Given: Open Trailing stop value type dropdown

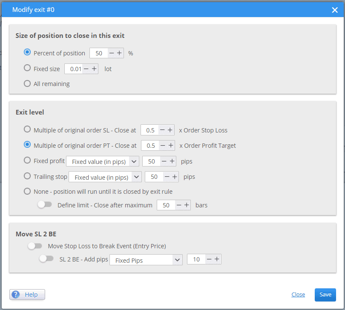Looking at the screenshot, I should pyautogui.click(x=105, y=177).
